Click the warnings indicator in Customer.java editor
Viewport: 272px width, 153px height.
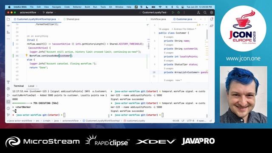[x=198, y=25]
